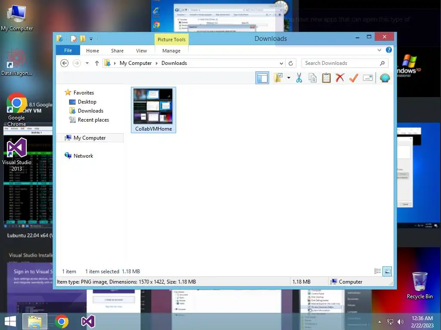Expand breadcrumb arrow after My Computer
441x330 pixels.
[157, 63]
